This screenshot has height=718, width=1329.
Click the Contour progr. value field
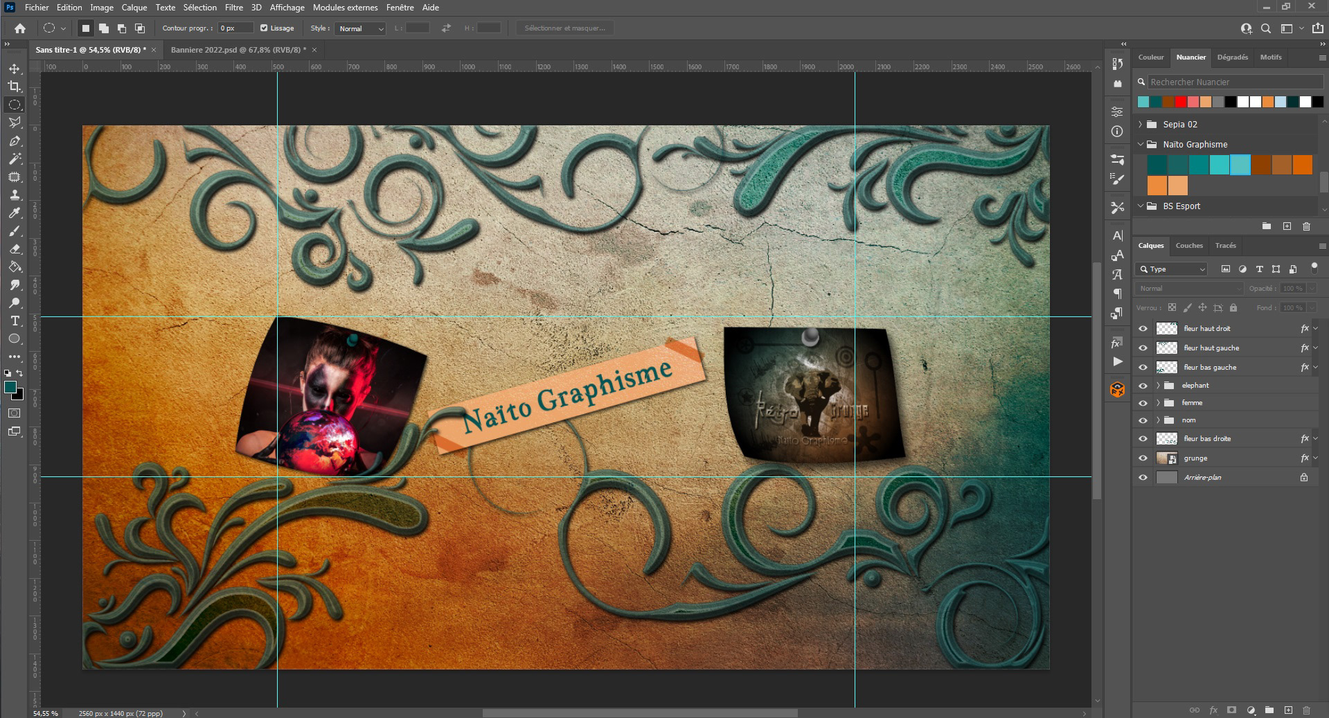(235, 28)
